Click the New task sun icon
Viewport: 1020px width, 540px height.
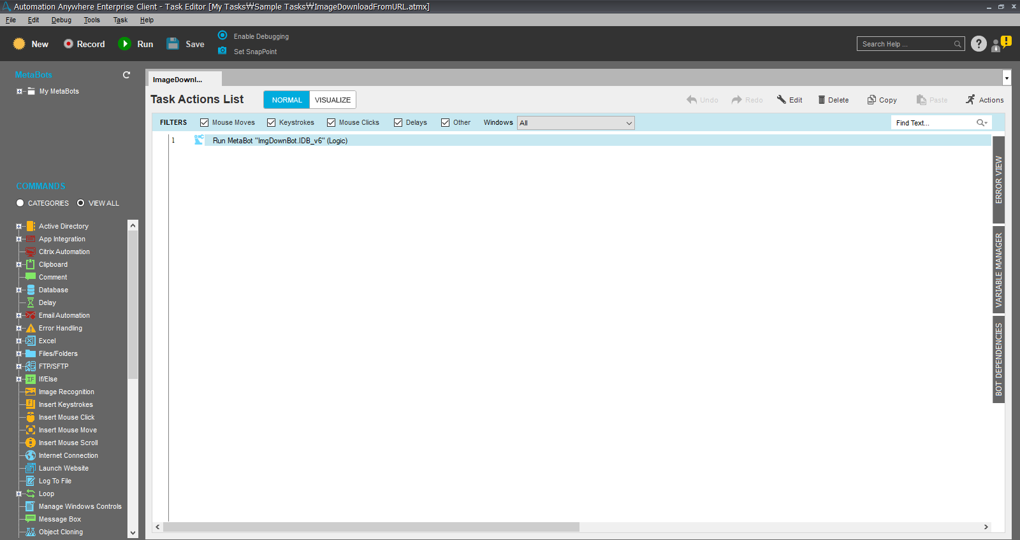(x=19, y=44)
